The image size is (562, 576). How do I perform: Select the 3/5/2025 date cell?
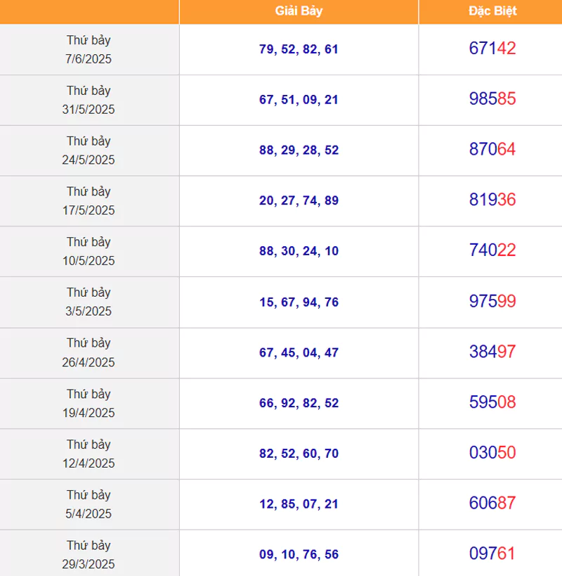(89, 302)
